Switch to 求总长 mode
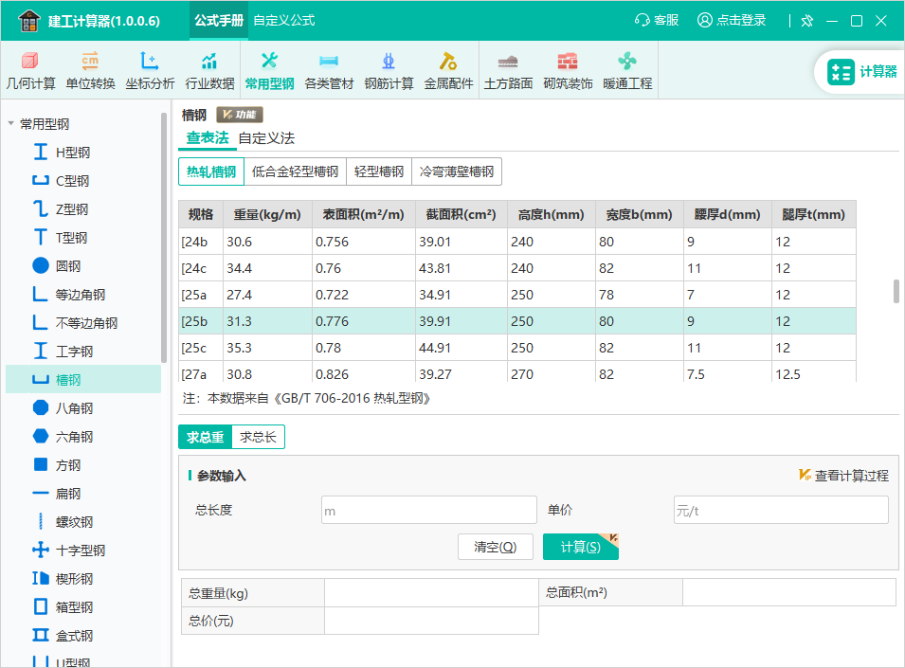Screen dimensions: 905x668 point(258,437)
